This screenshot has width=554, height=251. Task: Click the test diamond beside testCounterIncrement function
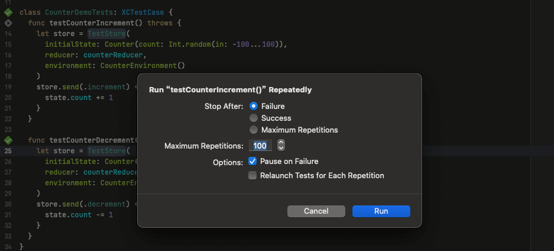click(x=8, y=22)
